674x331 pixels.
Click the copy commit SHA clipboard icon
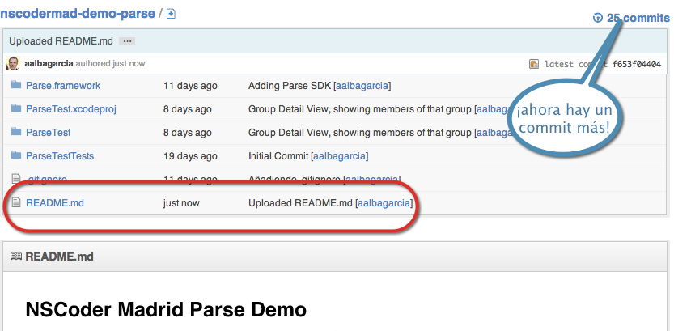tap(533, 64)
